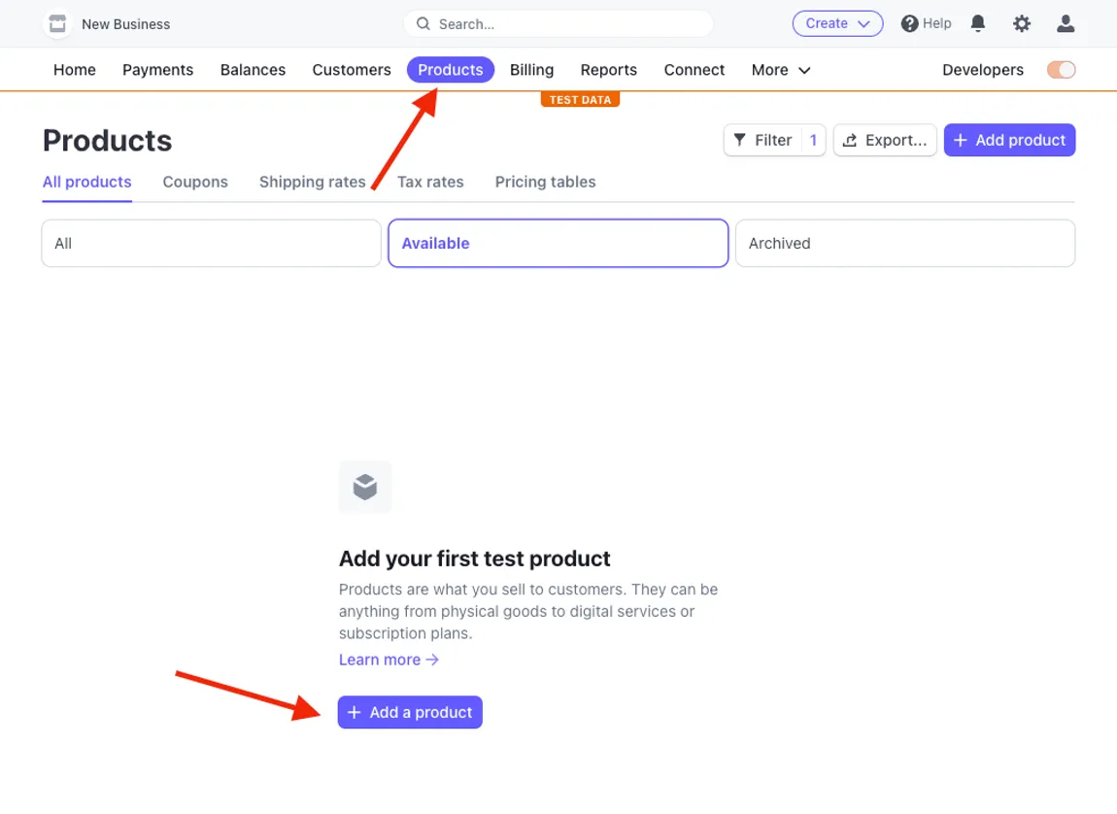Screen dimensions: 1117x814
Task: Open notifications bell icon
Action: (x=978, y=23)
